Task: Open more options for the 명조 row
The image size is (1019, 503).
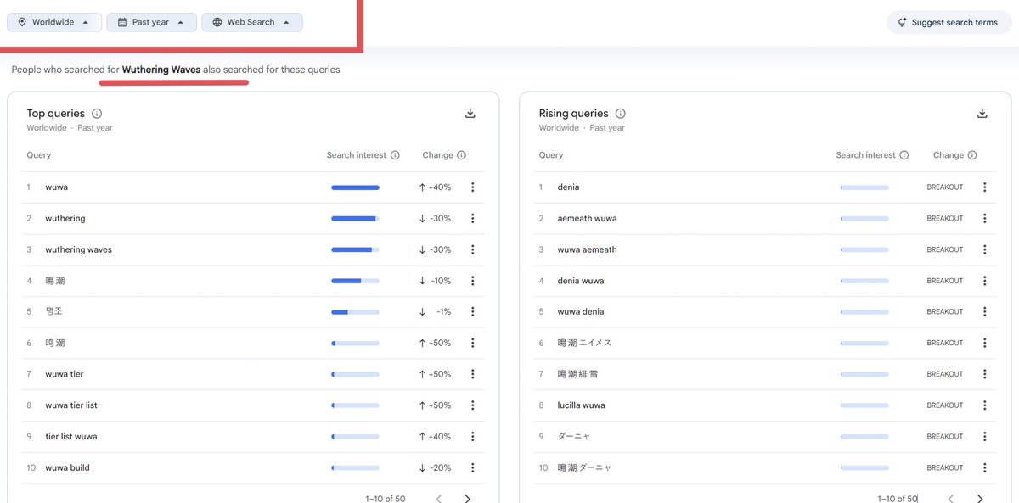Action: [473, 312]
